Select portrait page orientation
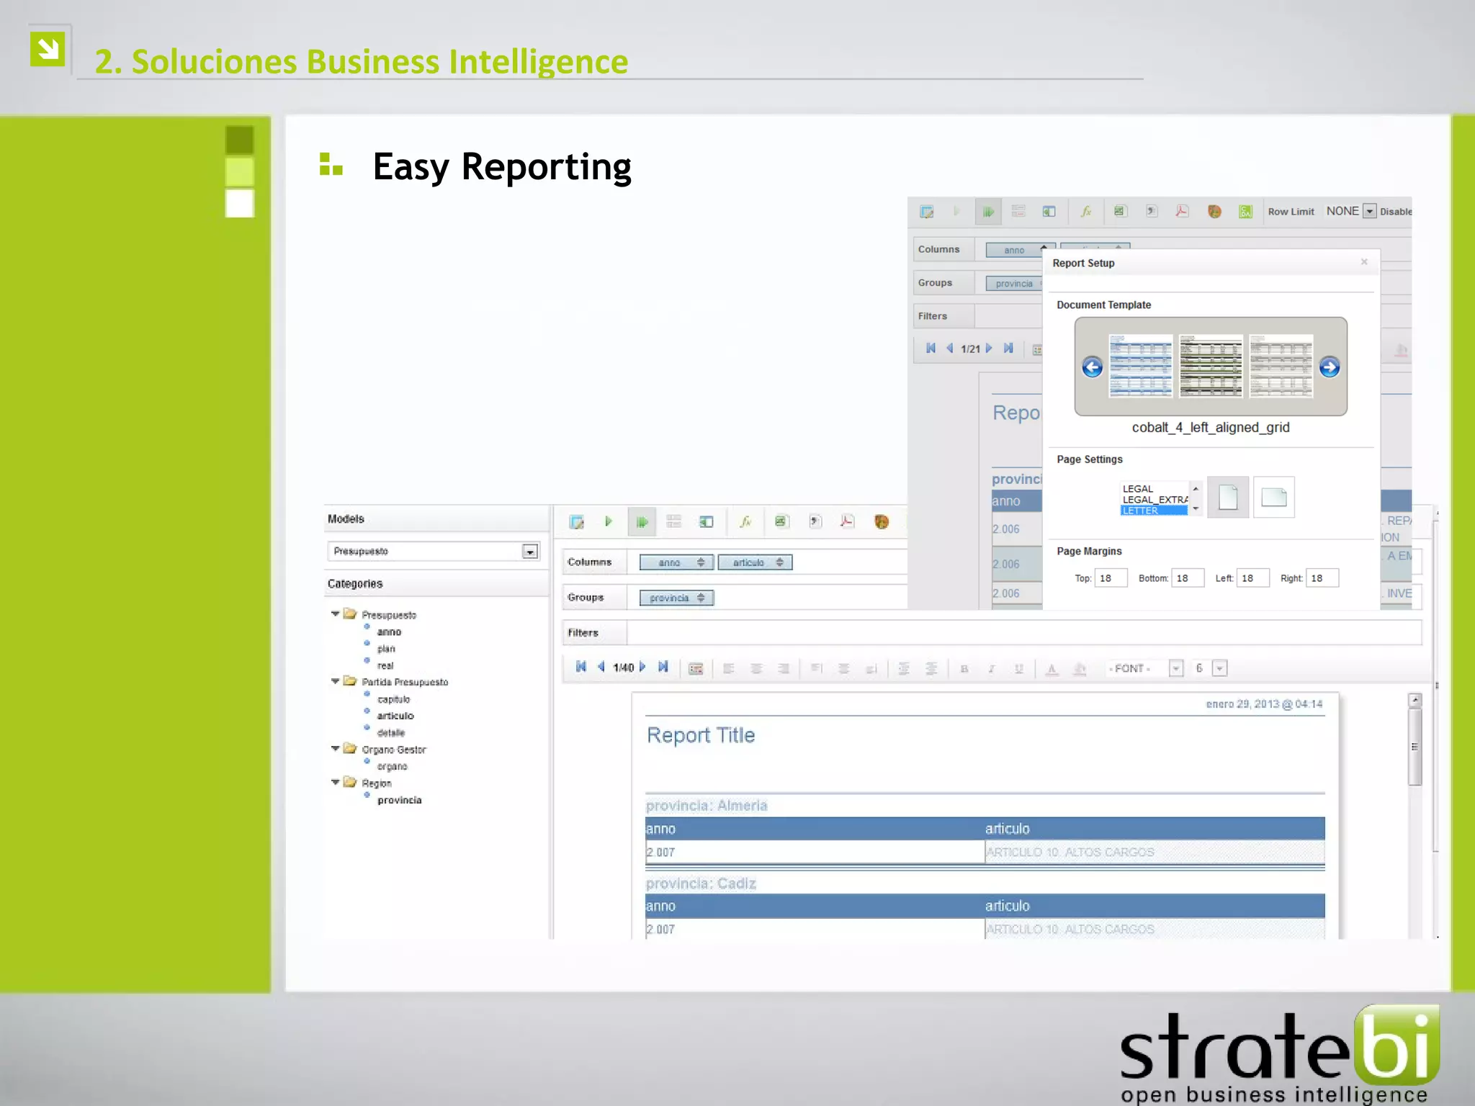This screenshot has height=1106, width=1475. tap(1228, 497)
